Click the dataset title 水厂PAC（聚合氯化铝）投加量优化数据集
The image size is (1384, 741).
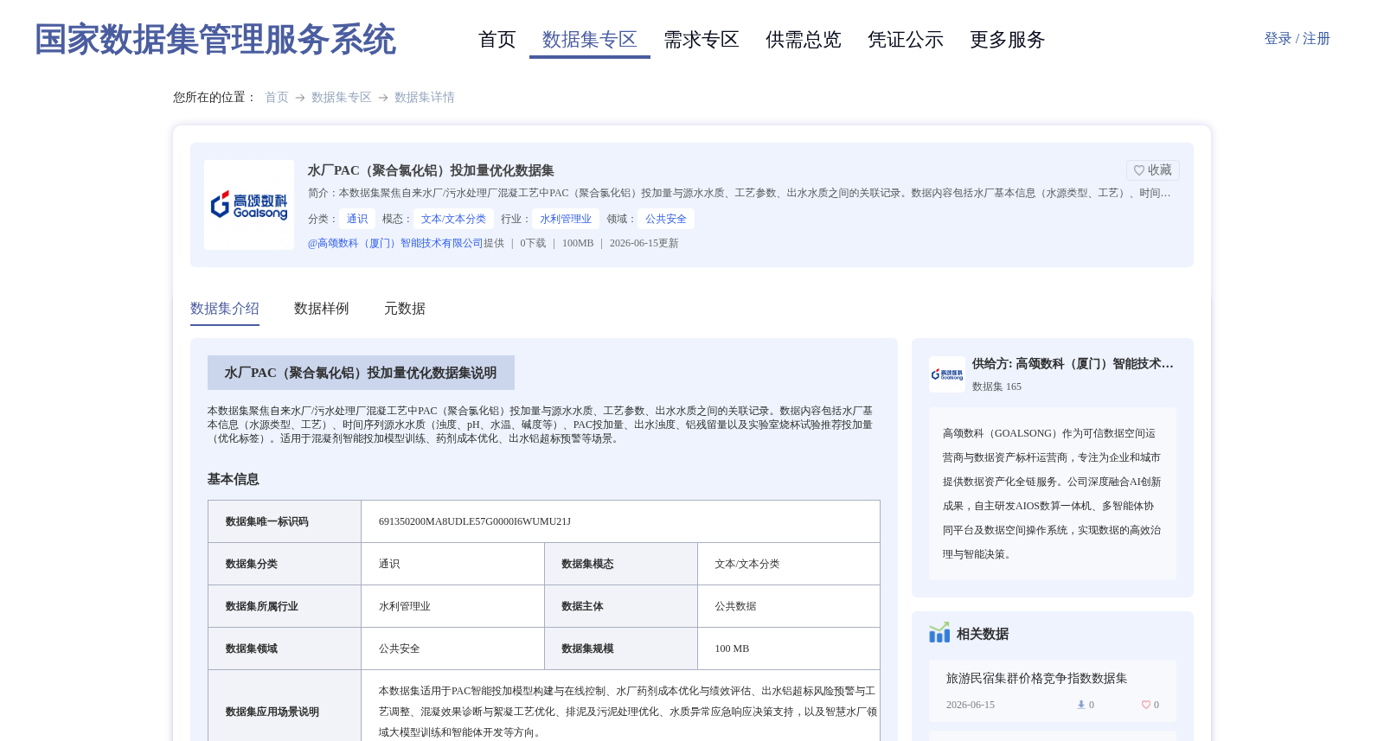tap(431, 170)
